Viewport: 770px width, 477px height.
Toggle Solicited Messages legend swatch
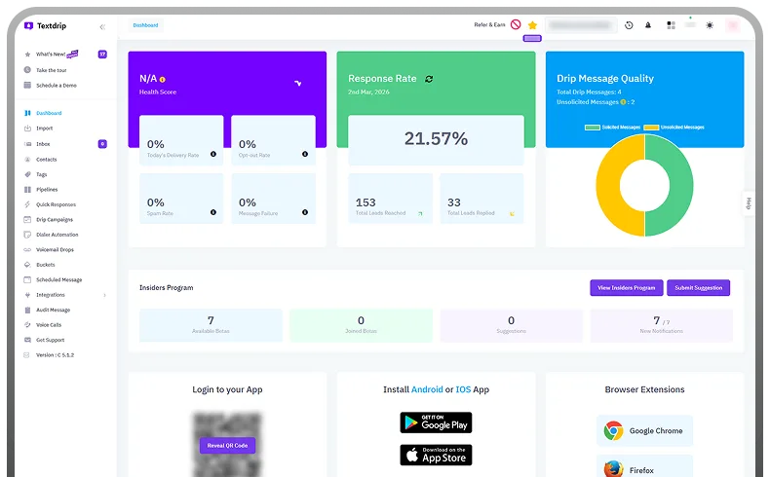(593, 128)
